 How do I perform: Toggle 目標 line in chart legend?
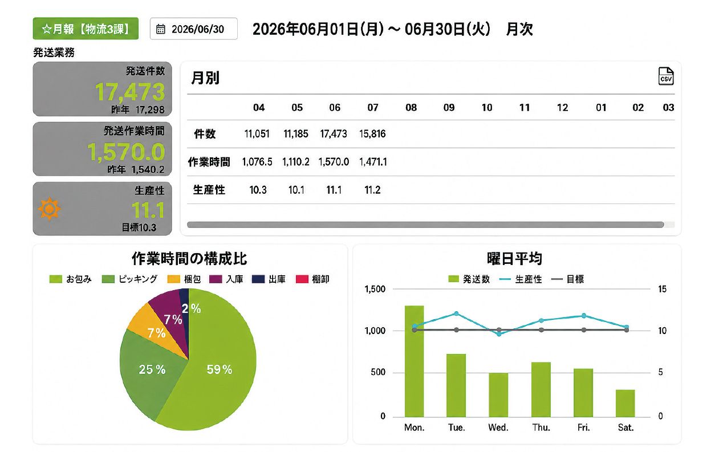point(568,279)
